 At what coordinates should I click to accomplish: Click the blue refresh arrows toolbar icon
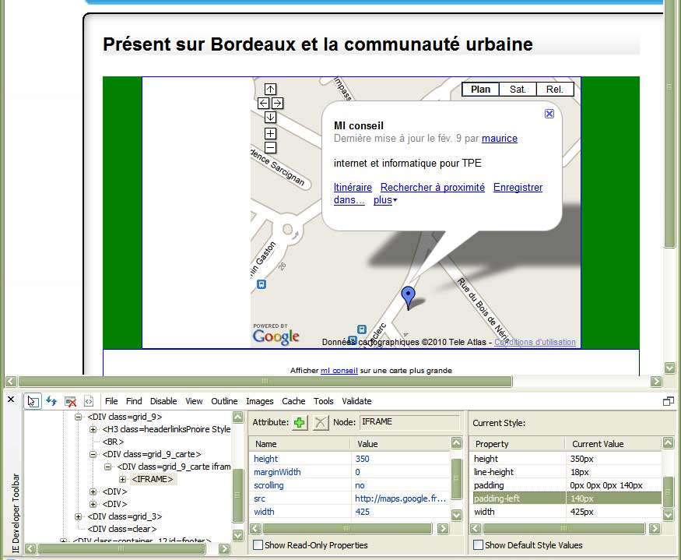coord(51,401)
